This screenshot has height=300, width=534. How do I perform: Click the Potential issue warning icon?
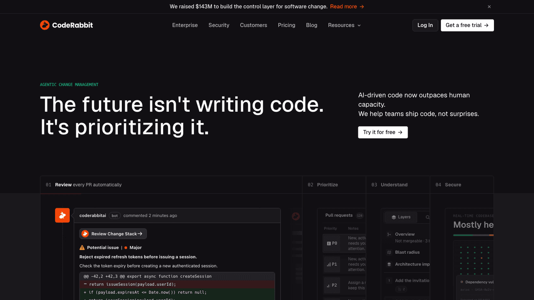point(82,247)
